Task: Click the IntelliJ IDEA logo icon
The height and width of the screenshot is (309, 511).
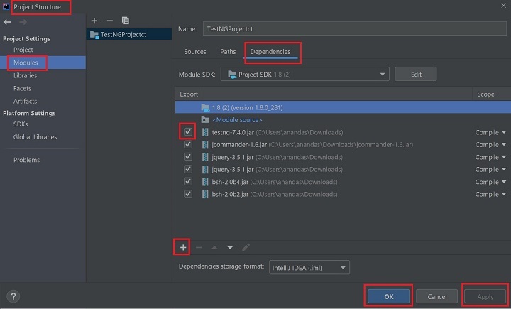Action: pos(6,6)
